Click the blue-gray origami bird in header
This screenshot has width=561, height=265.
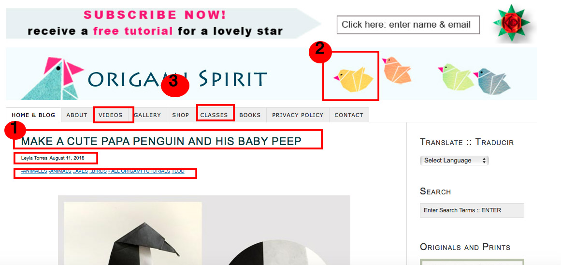[492, 81]
